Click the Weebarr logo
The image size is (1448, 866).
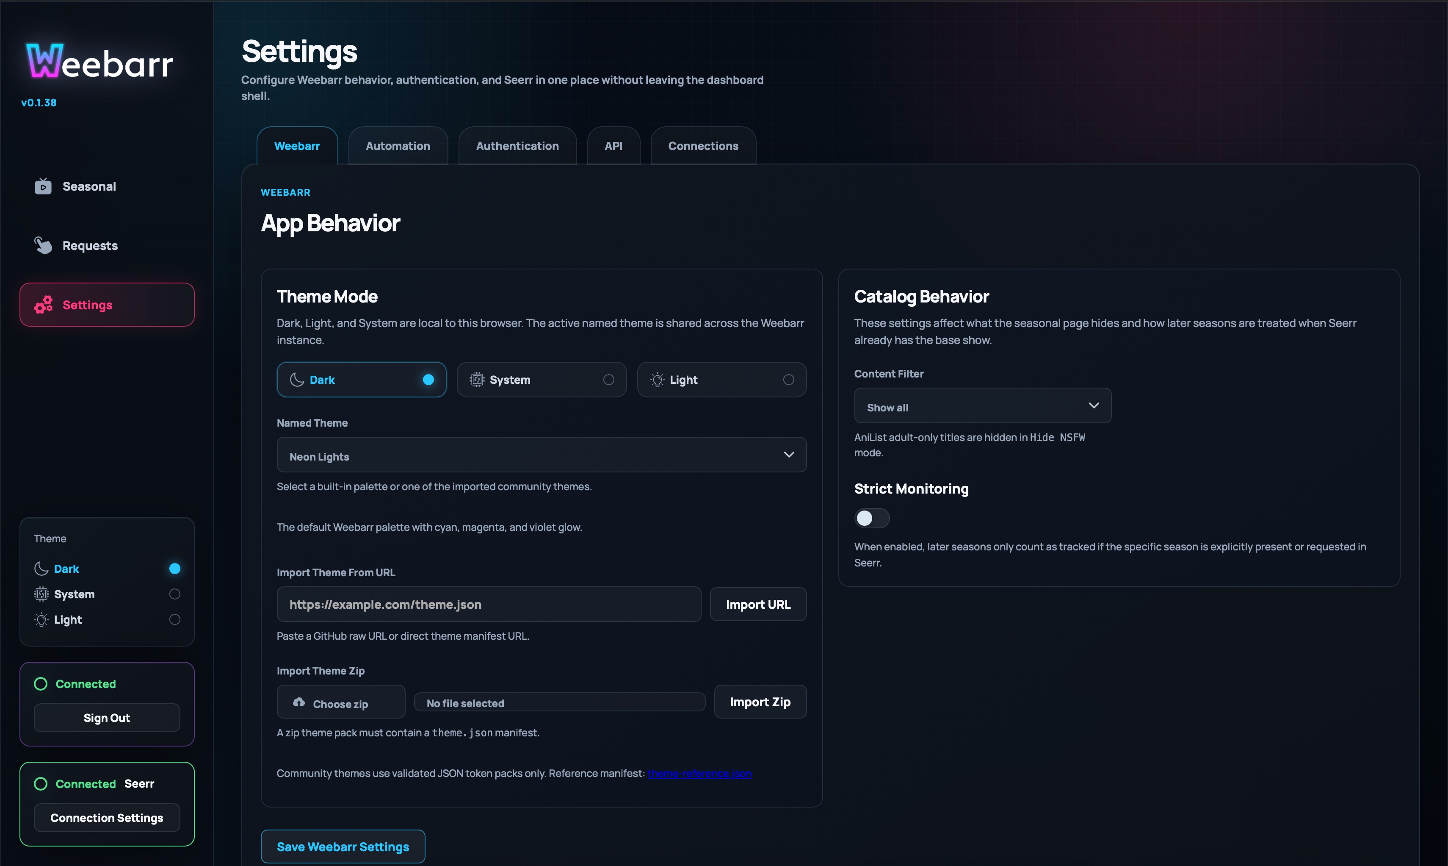click(x=100, y=61)
